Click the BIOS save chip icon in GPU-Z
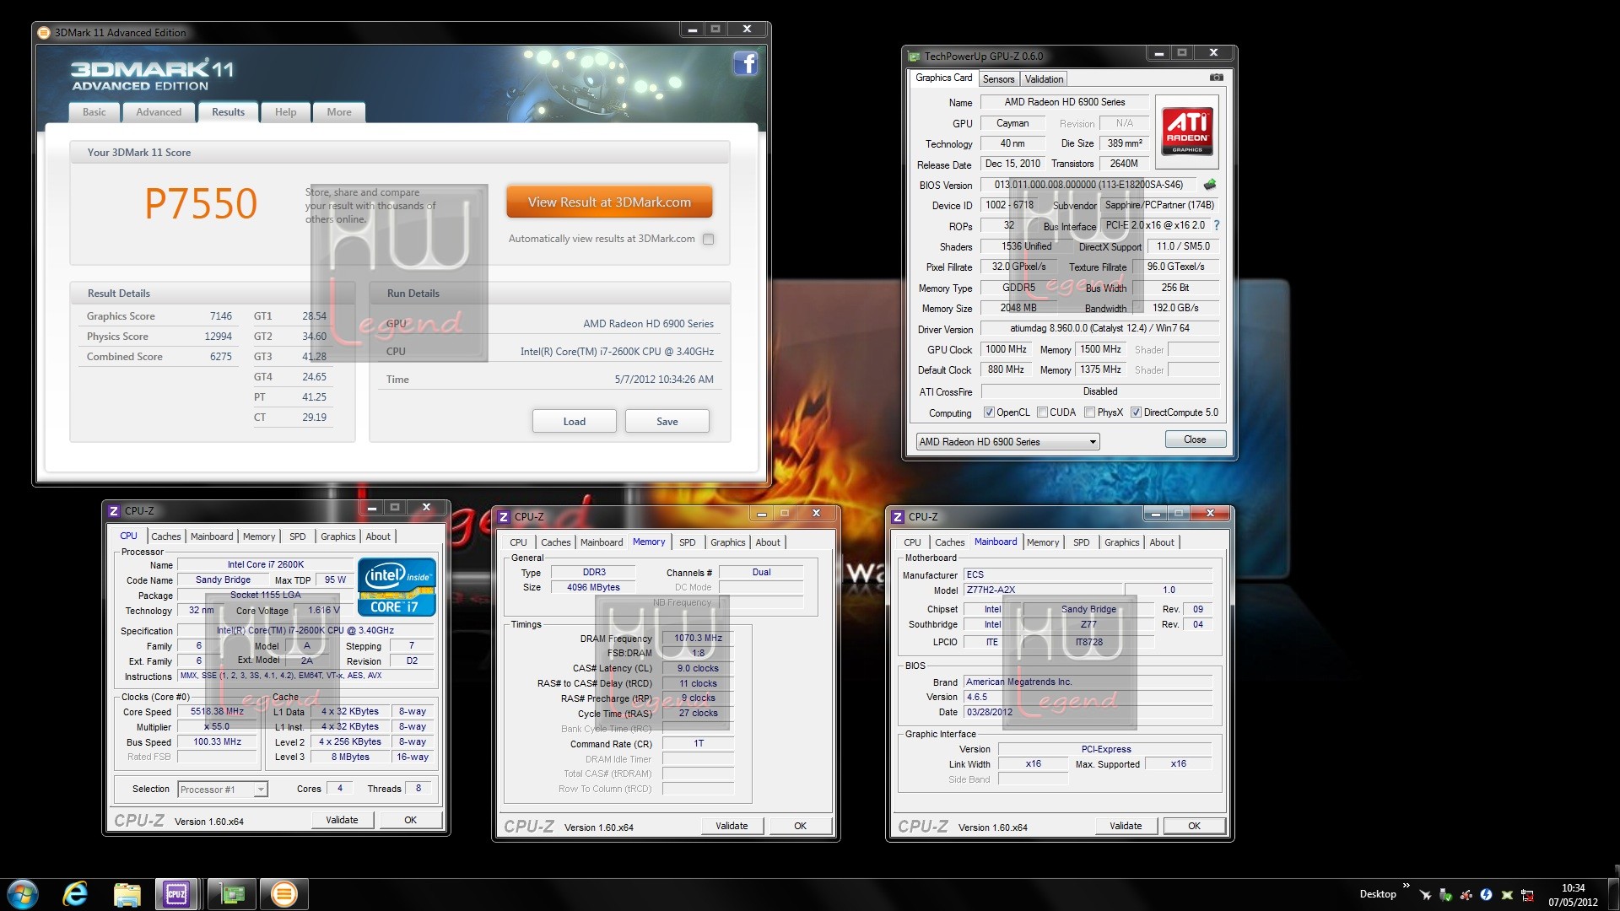 [x=1209, y=185]
